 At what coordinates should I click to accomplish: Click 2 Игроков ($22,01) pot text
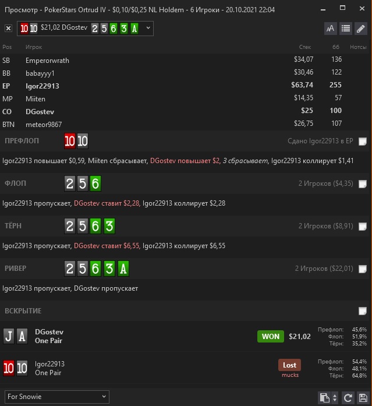pos(324,269)
